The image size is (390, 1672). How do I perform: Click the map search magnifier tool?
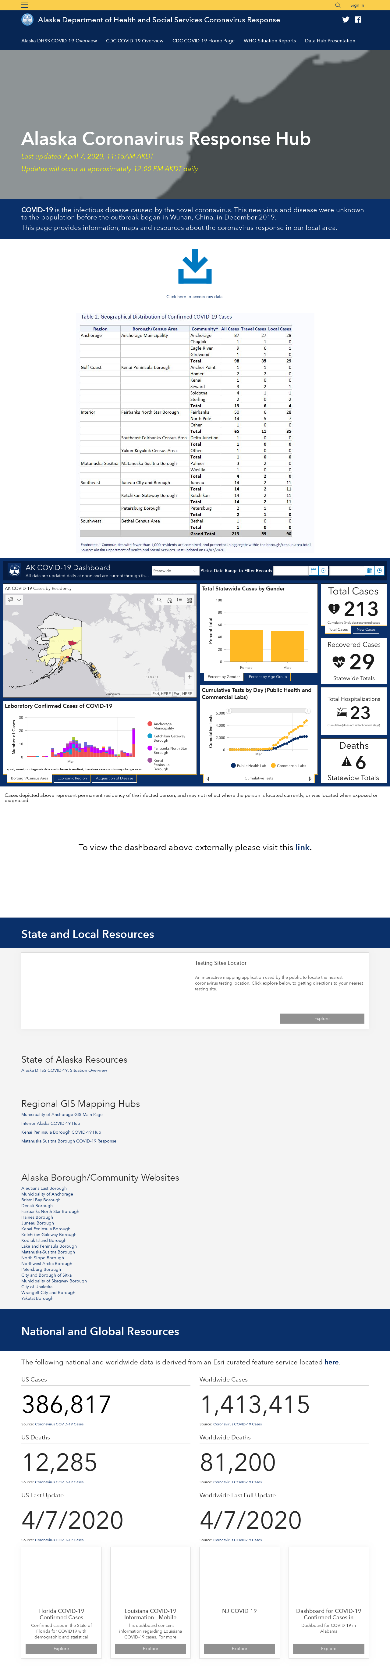(159, 601)
